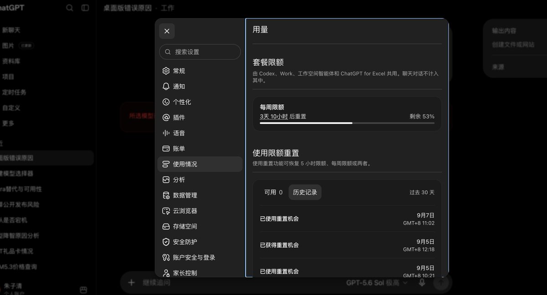Open the 账户安全与登录 settings section
Image resolution: width=547 pixels, height=295 pixels.
[200, 257]
